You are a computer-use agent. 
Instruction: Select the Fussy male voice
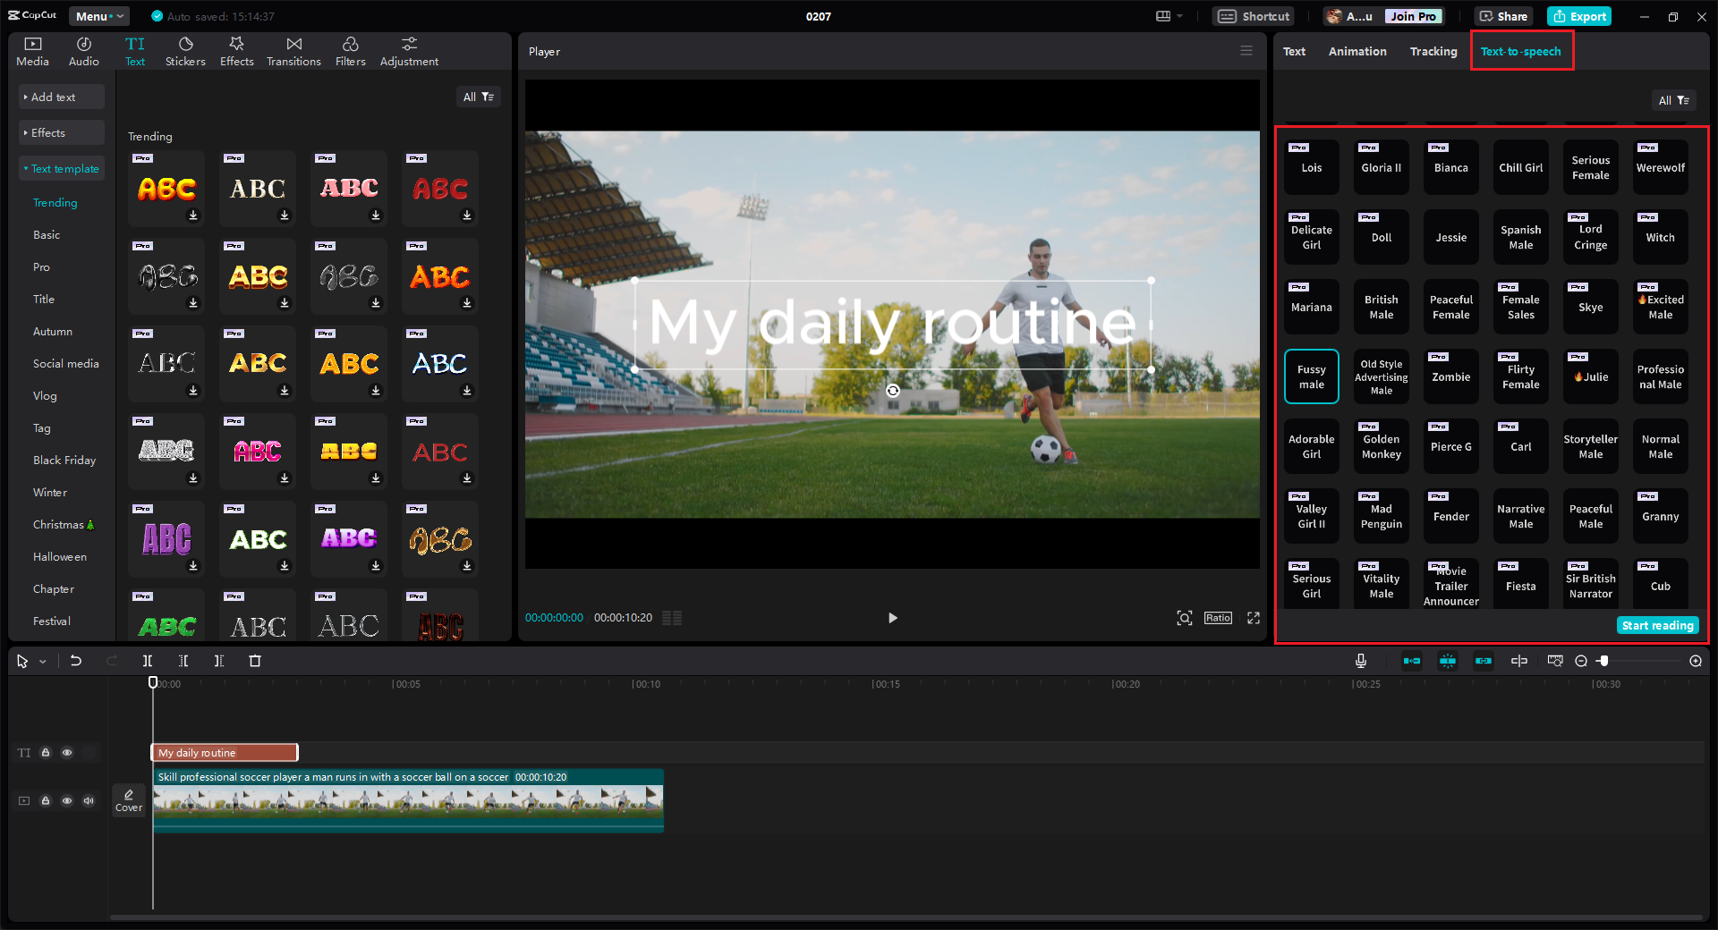pos(1312,376)
